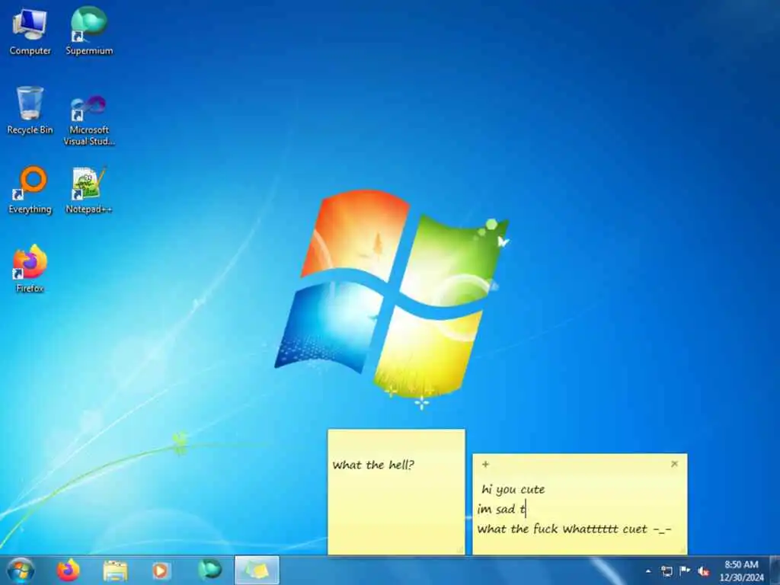Image resolution: width=780 pixels, height=585 pixels.
Task: Launch Supermium from the taskbar
Action: [209, 570]
